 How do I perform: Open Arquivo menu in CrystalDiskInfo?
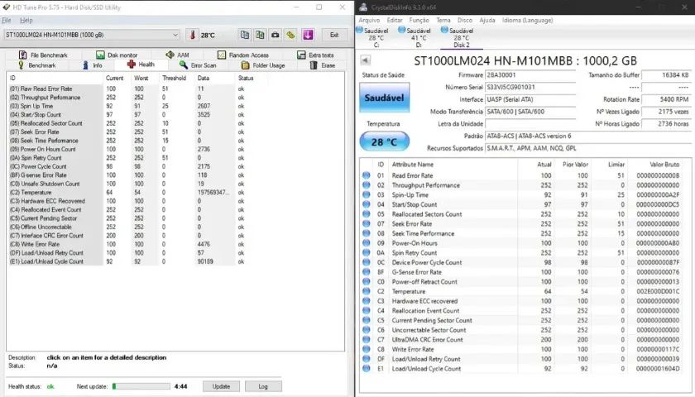pos(369,21)
